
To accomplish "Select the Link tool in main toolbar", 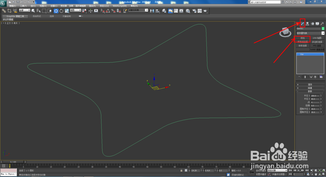I will click(4, 11).
